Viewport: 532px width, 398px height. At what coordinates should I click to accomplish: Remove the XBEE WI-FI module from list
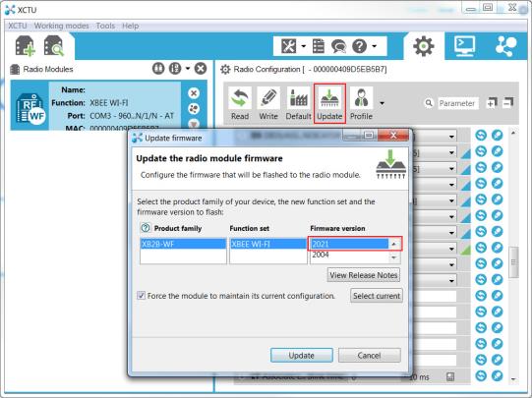point(194,93)
